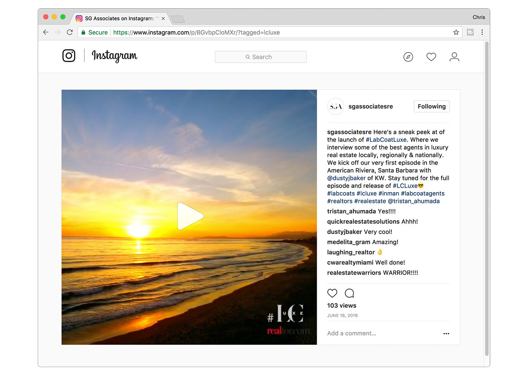Open the Explore compass icon
This screenshot has height=375, width=528.
pos(408,57)
